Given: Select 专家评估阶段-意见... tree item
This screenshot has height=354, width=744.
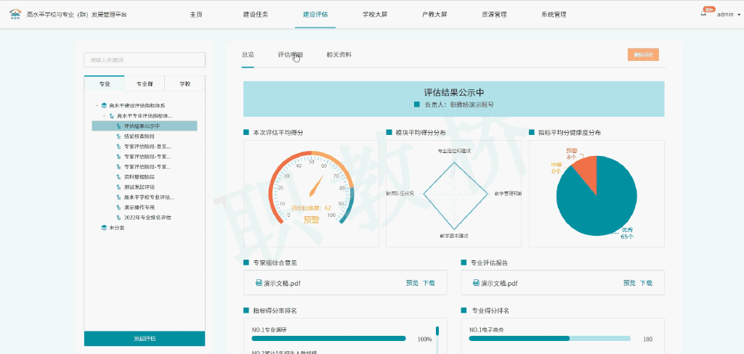Looking at the screenshot, I should (147, 147).
